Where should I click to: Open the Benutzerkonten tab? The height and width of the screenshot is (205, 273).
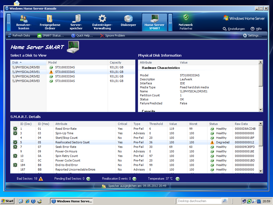[x=24, y=22]
